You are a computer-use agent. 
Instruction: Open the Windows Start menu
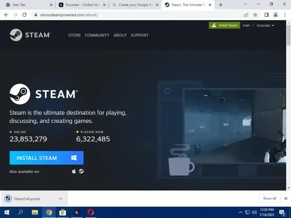coord(7,212)
